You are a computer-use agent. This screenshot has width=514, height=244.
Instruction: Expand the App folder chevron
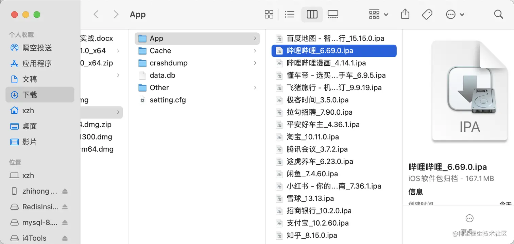point(255,38)
